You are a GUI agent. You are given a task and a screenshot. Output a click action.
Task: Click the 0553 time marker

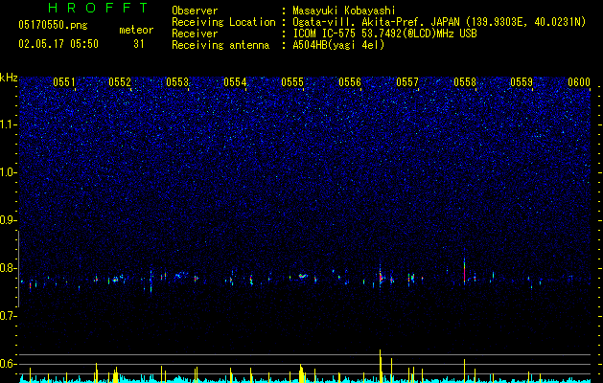177,82
